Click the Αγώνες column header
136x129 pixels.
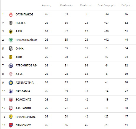point(46,5)
